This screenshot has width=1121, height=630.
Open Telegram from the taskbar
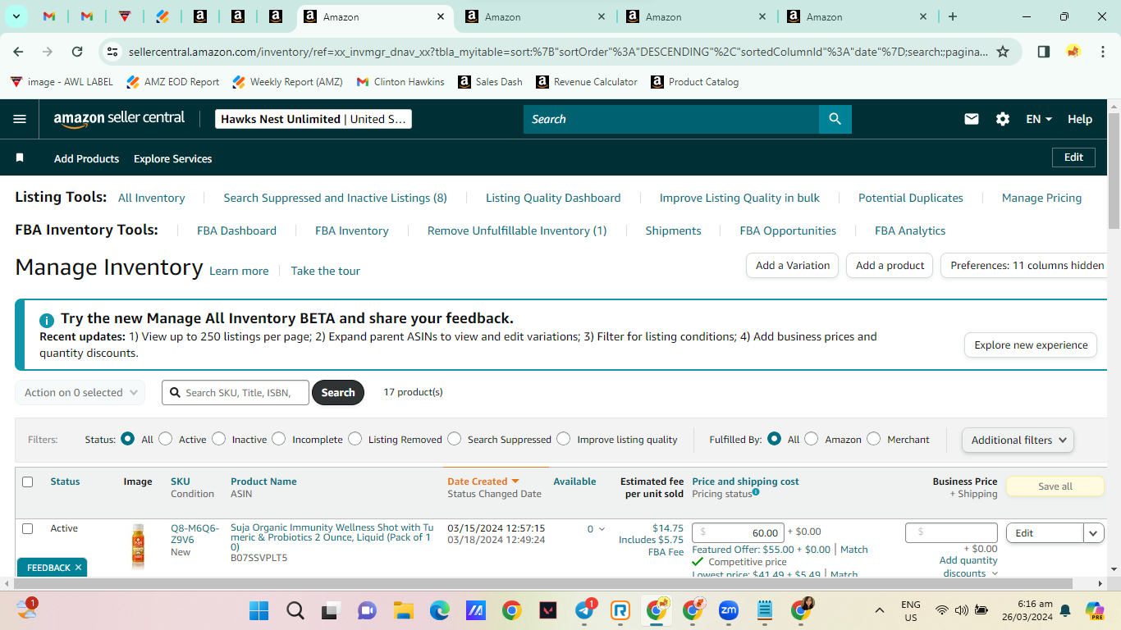click(585, 610)
